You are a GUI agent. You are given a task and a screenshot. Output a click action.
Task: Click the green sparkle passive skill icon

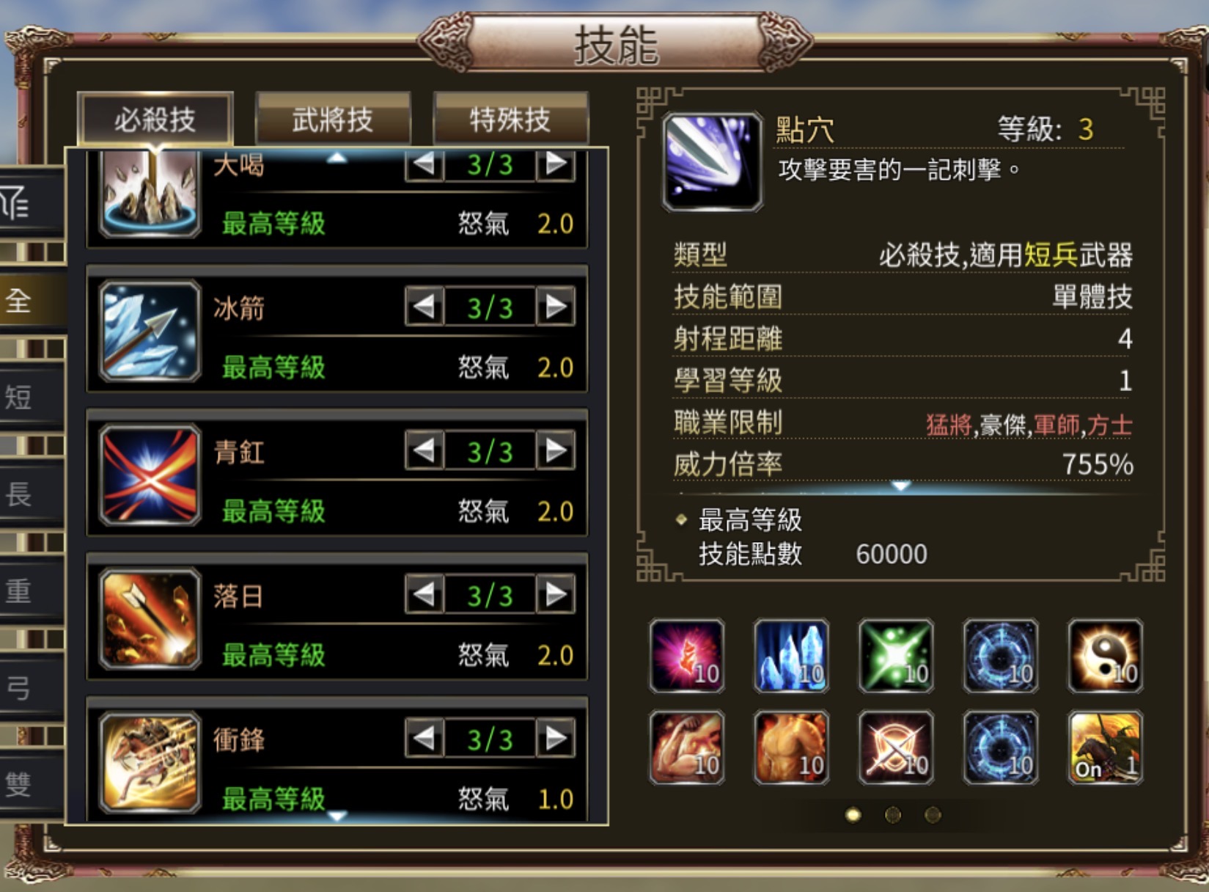[896, 656]
